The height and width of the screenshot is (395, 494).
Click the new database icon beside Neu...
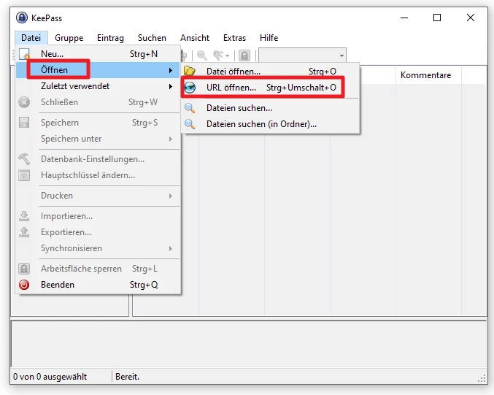[x=24, y=54]
